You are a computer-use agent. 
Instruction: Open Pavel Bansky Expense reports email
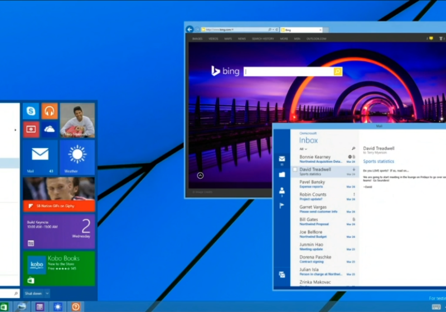tap(324, 184)
